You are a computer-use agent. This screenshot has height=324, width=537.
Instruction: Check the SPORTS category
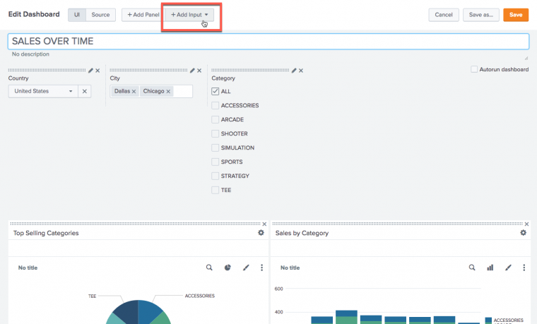point(215,162)
